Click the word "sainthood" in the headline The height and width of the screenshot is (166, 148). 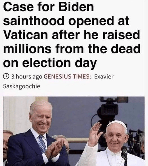34,21
